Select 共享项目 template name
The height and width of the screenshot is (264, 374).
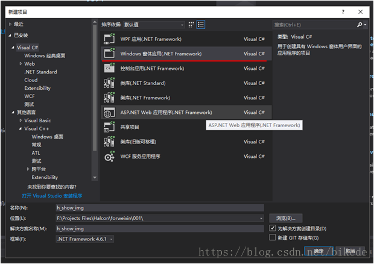(130, 127)
